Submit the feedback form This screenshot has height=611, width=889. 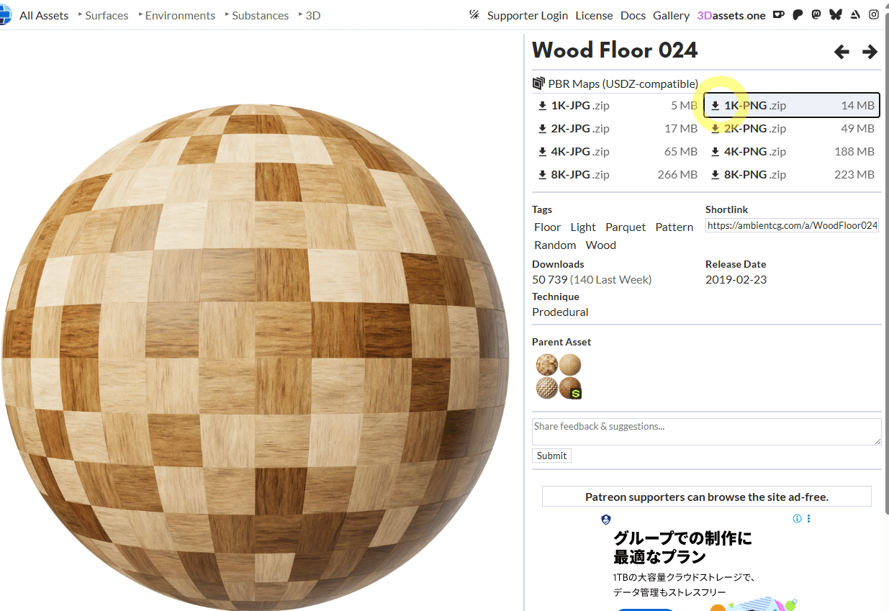click(552, 456)
